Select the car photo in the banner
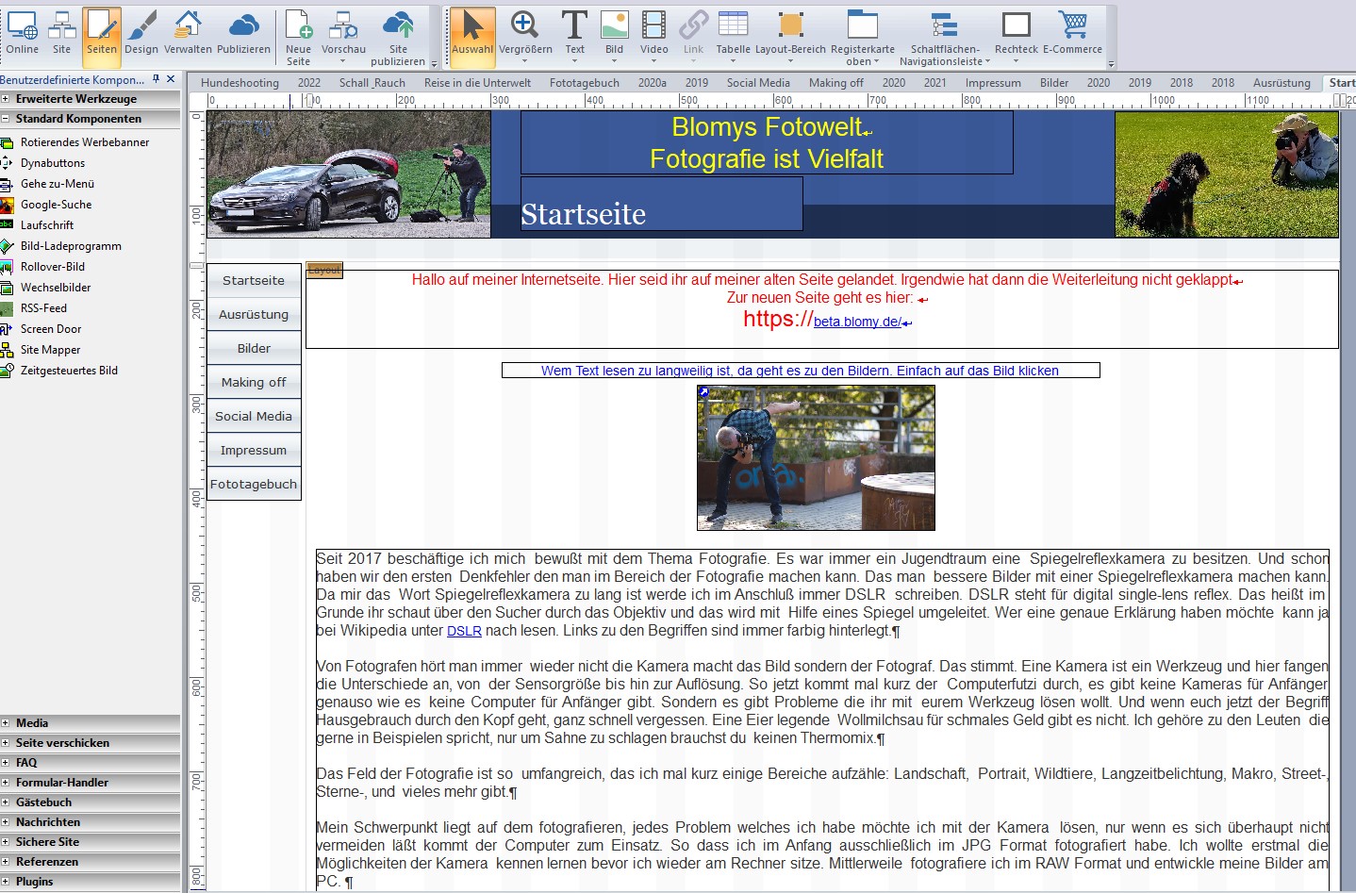The width and height of the screenshot is (1356, 893). 349,174
